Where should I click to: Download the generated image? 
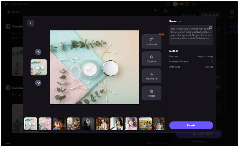(152, 76)
